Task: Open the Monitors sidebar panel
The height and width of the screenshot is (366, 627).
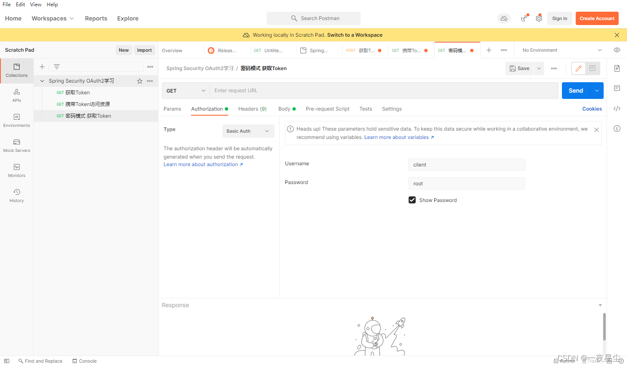Action: (17, 171)
